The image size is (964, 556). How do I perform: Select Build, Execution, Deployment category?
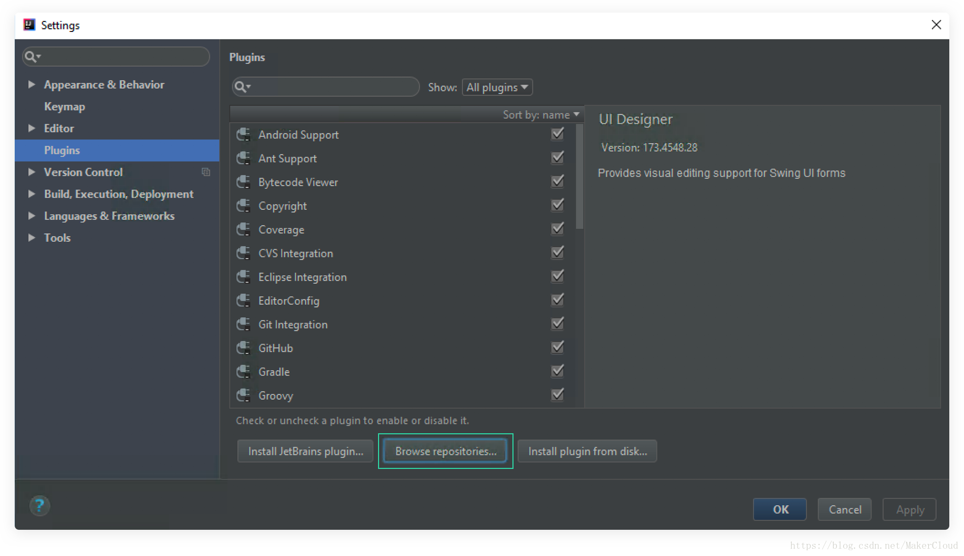tap(119, 194)
